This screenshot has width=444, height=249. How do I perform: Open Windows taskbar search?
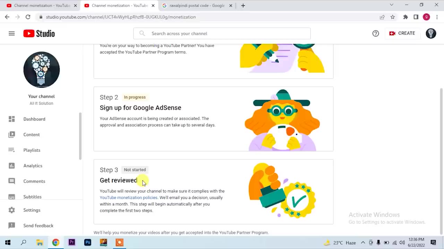tap(24, 242)
